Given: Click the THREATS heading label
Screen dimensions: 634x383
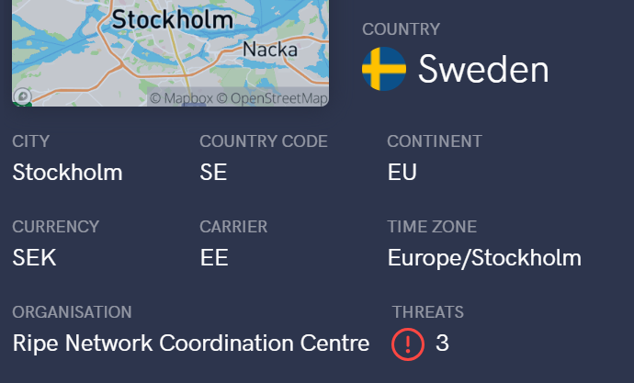Looking at the screenshot, I should point(427,312).
